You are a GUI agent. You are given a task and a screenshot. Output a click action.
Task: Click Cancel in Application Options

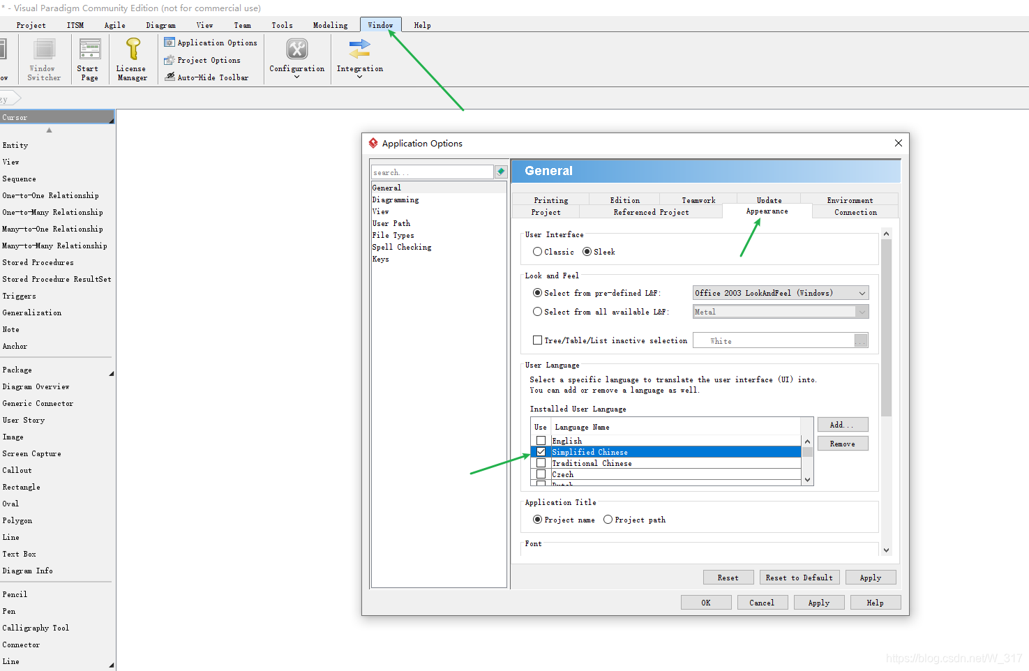point(763,603)
